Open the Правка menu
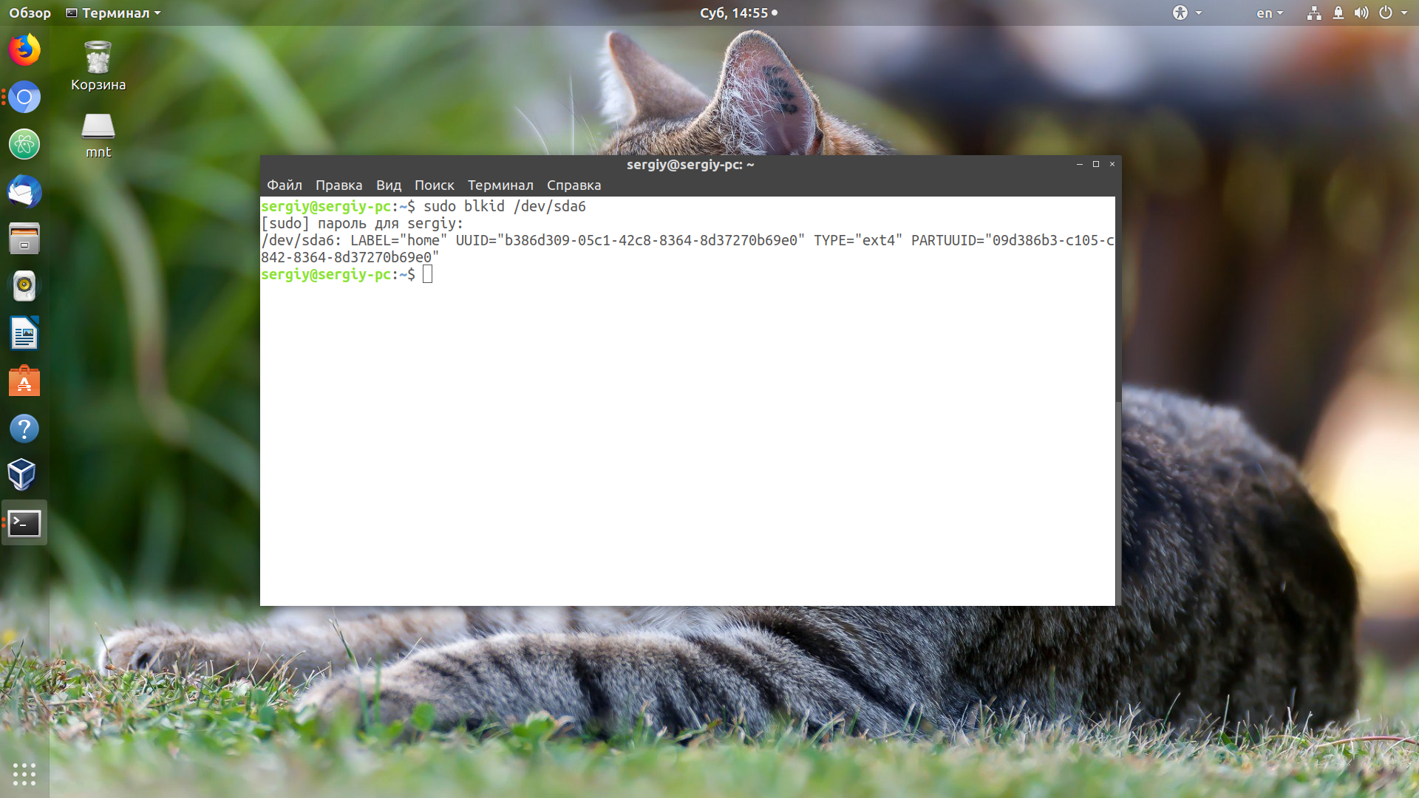 pyautogui.click(x=339, y=185)
